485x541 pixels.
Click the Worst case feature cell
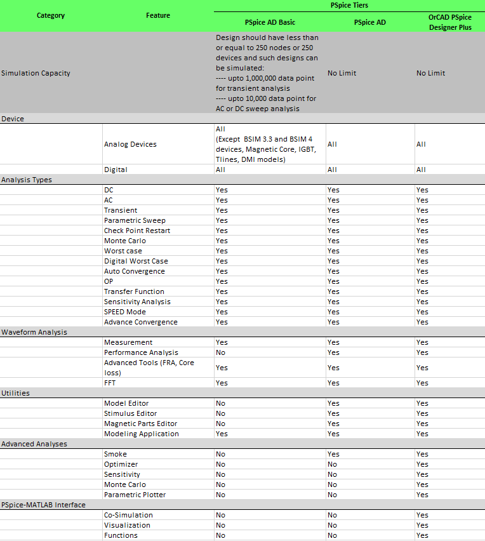(158, 251)
